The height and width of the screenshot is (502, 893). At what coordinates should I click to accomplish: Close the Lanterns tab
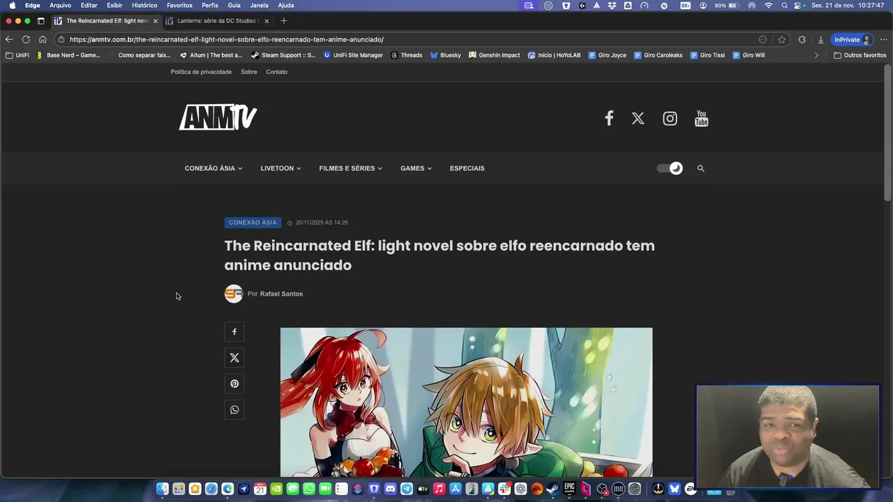click(x=267, y=21)
